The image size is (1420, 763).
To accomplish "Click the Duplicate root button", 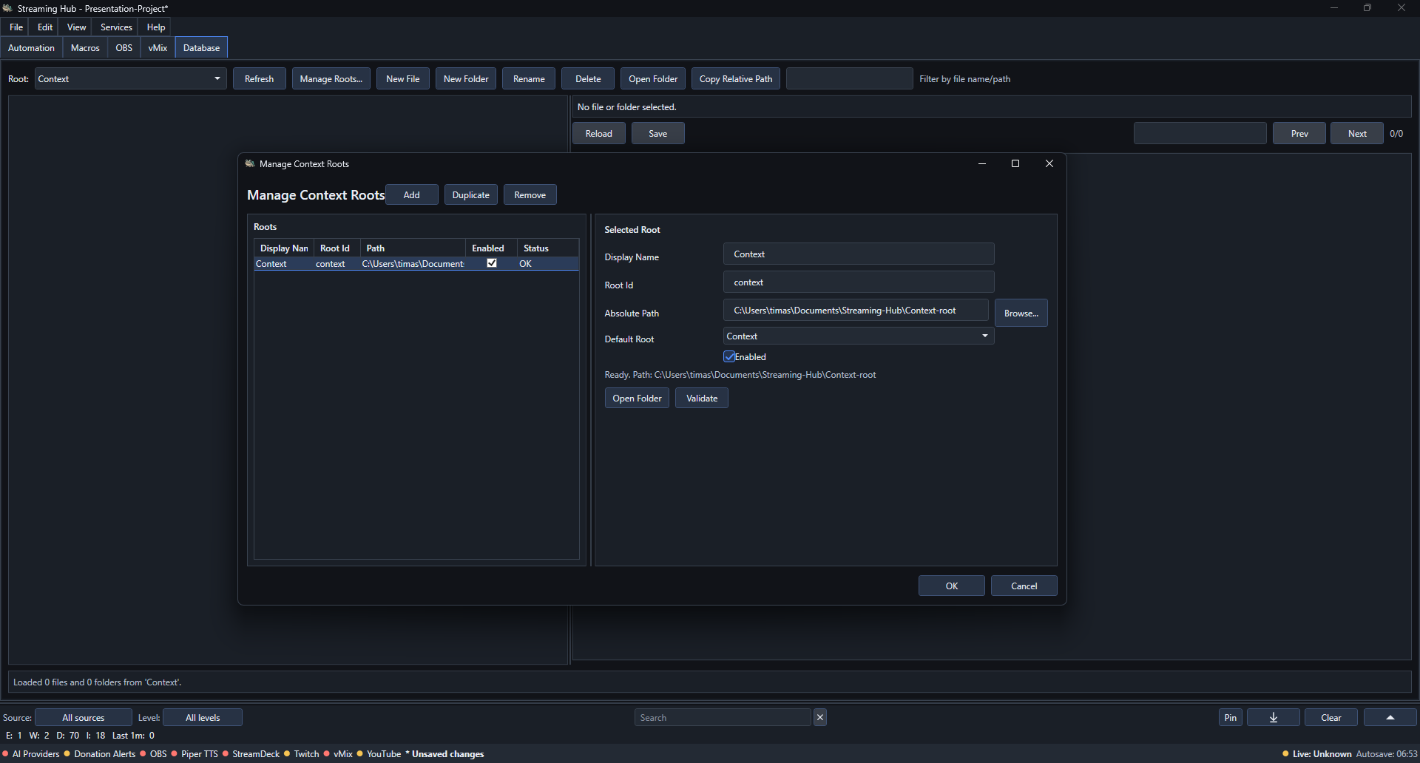I will pos(471,194).
